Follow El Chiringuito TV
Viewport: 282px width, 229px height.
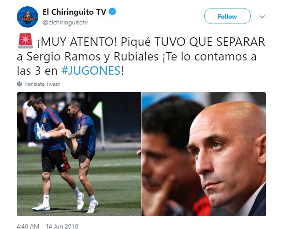(x=227, y=16)
